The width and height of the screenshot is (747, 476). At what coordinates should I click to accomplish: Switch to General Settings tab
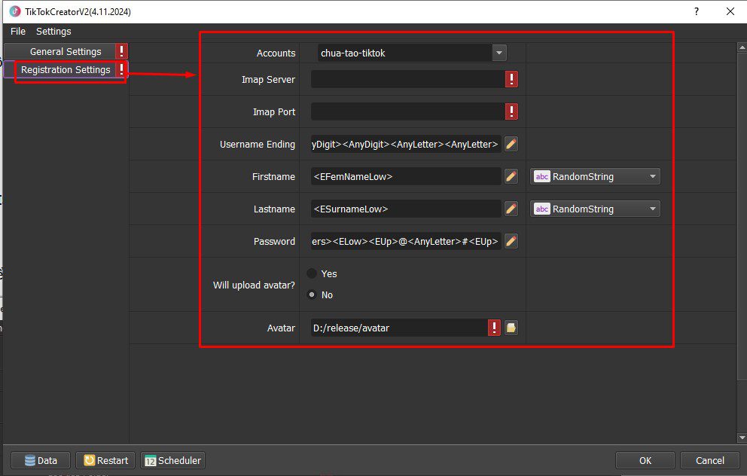click(x=66, y=51)
